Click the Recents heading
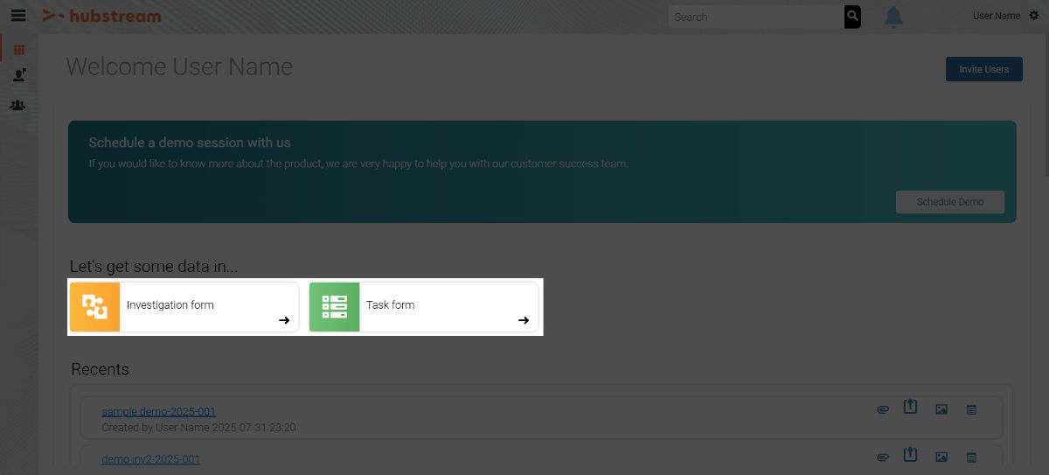Screen dimensions: 1049x475 tap(100, 369)
